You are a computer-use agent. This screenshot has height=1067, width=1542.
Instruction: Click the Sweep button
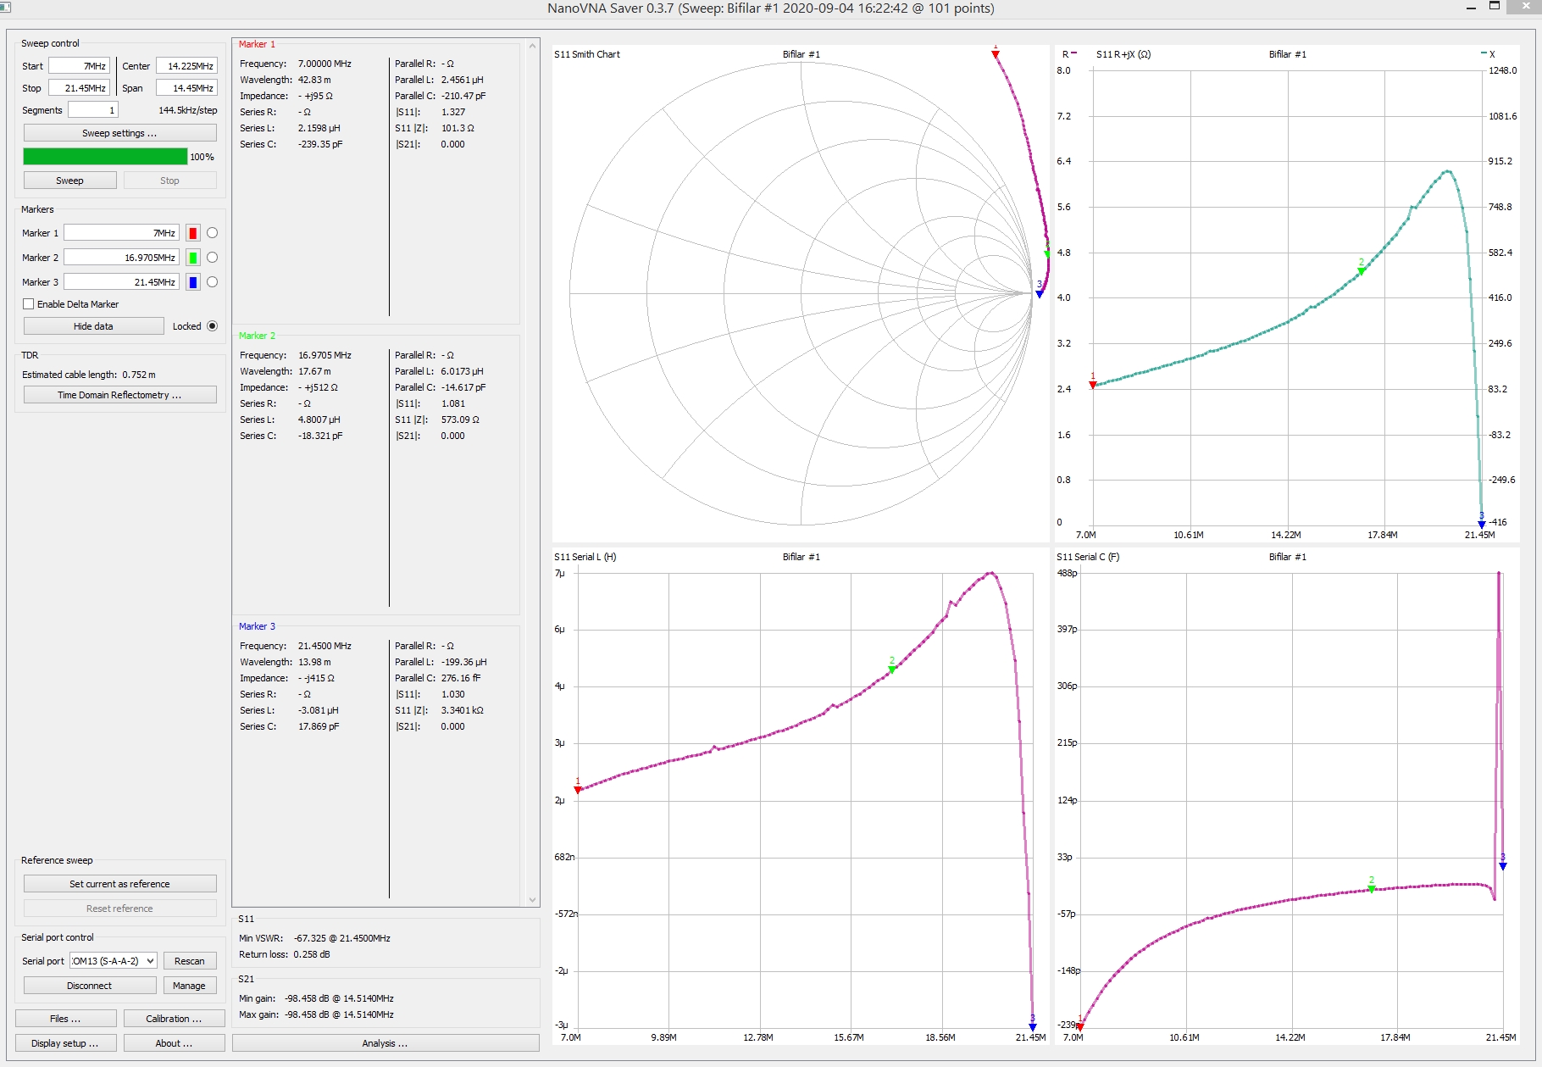click(70, 181)
